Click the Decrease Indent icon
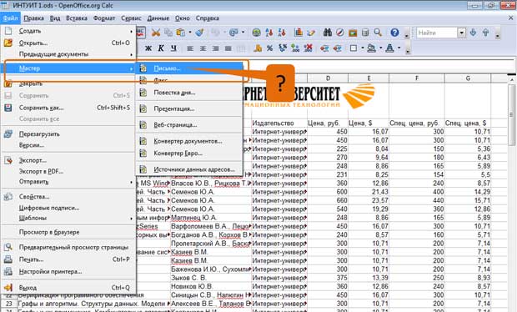The image size is (517, 312). point(324,48)
